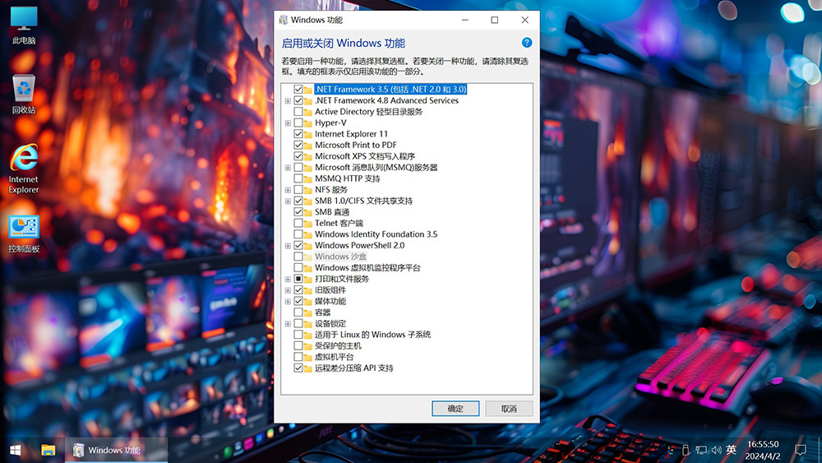Expand the 打印和文件服务 node
Viewport: 822px width, 463px height.
(288, 279)
